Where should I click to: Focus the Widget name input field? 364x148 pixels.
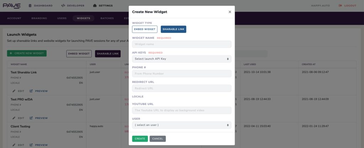click(182, 44)
